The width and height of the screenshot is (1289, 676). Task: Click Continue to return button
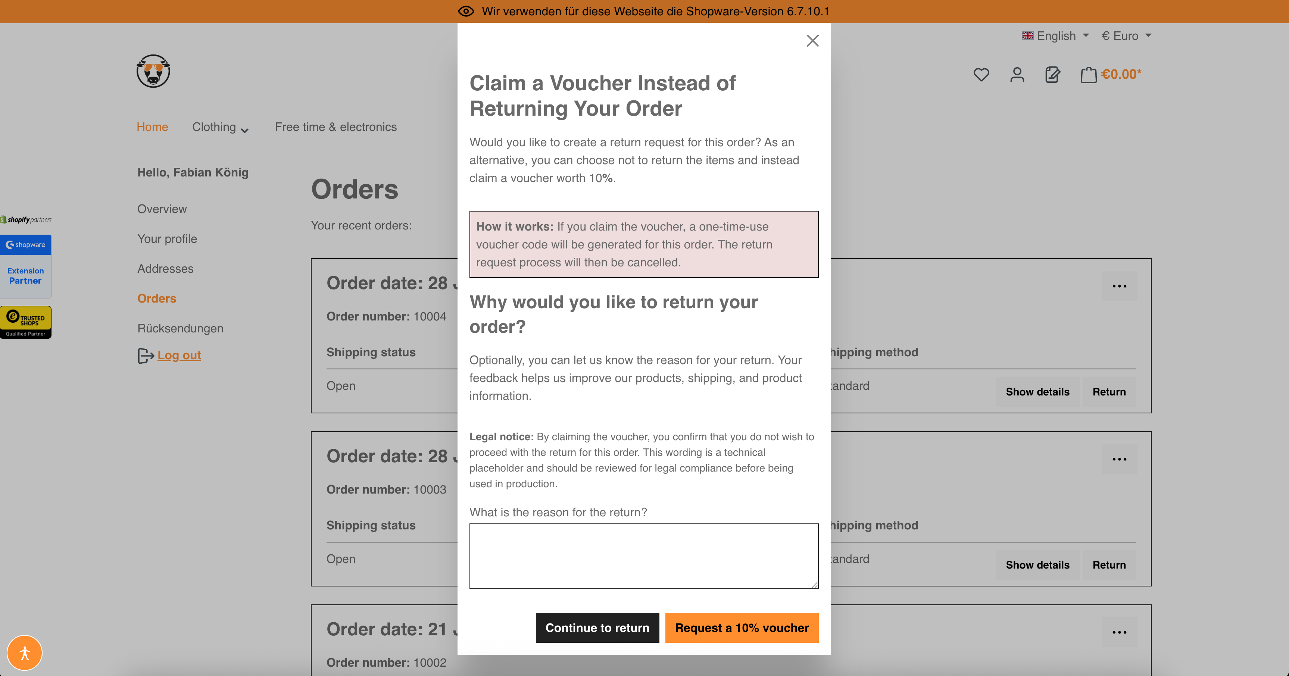coord(597,628)
